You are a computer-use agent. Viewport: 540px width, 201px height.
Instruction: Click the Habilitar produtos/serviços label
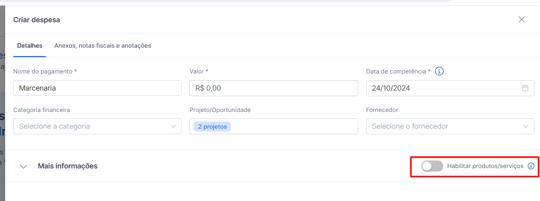(485, 166)
